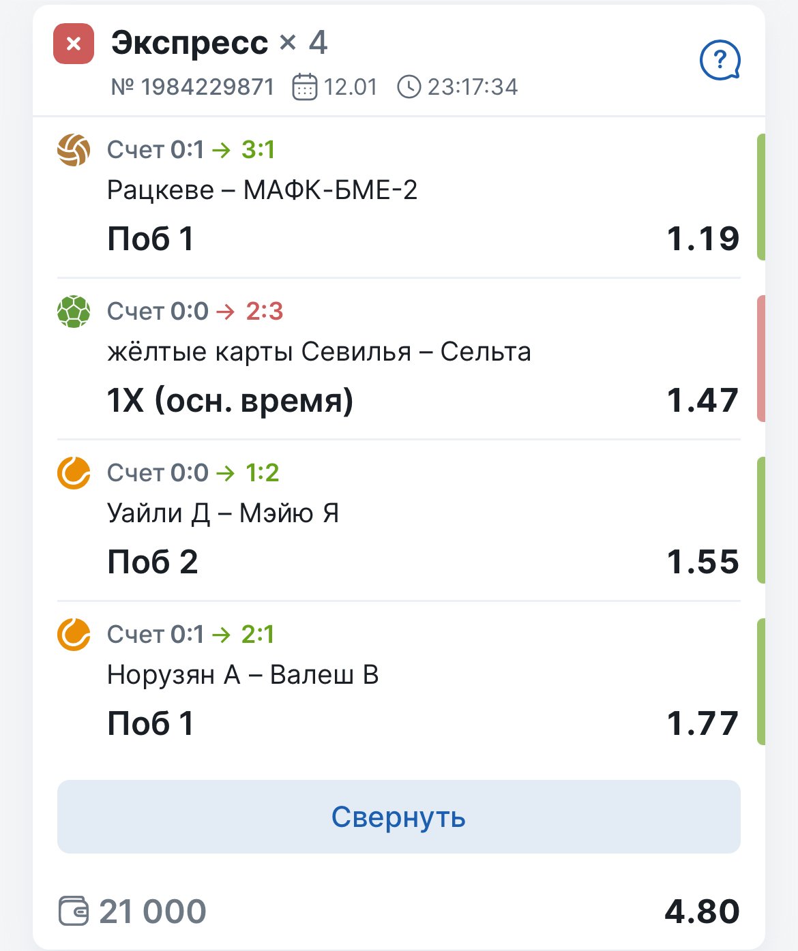Screen dimensions: 798x951
Task: Click the green won indicator bar for Рацкеве
Action: (x=760, y=197)
